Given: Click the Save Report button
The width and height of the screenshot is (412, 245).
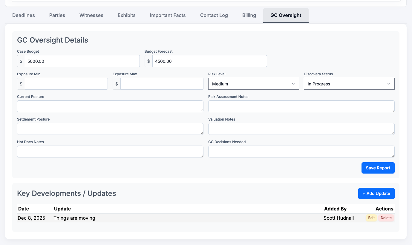Looking at the screenshot, I should tap(378, 168).
